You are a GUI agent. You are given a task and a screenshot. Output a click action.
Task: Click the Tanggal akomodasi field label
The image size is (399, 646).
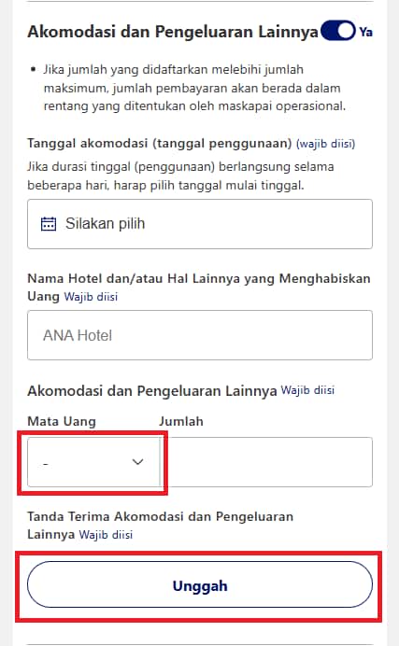pyautogui.click(x=160, y=144)
